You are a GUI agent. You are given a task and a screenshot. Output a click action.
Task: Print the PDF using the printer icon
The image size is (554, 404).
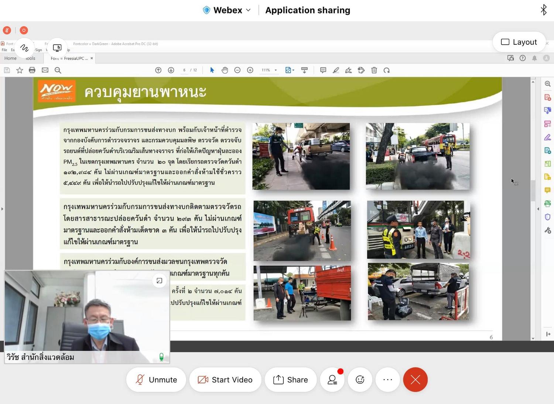[x=32, y=70]
